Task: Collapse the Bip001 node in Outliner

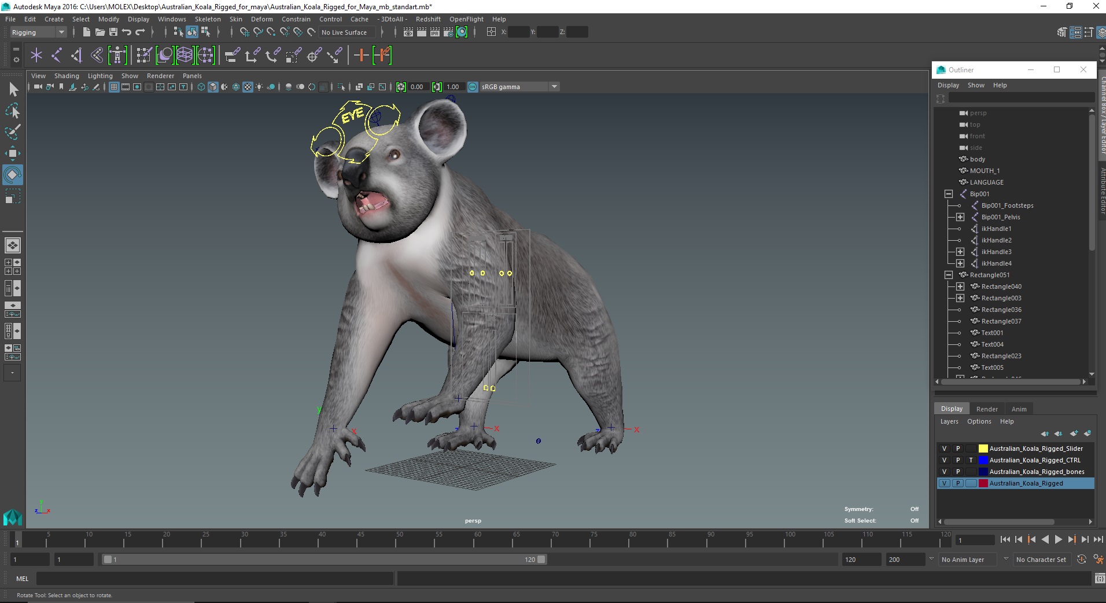Action: (x=949, y=194)
